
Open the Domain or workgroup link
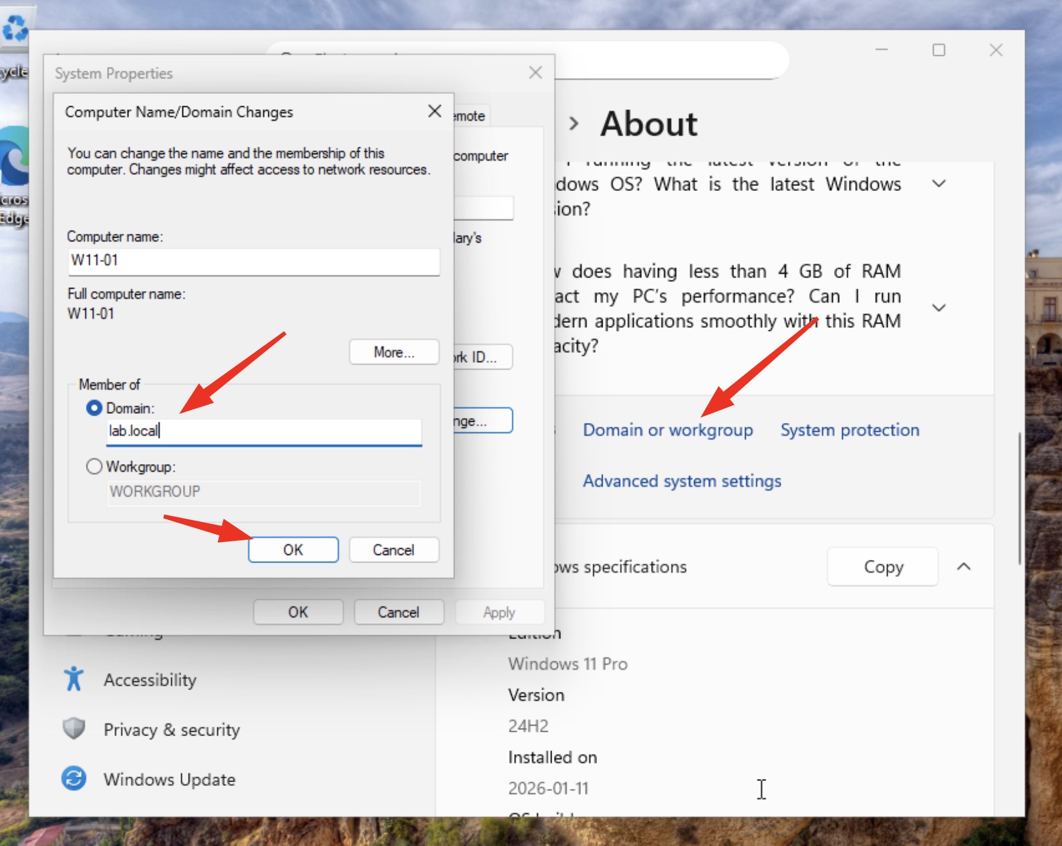tap(667, 430)
